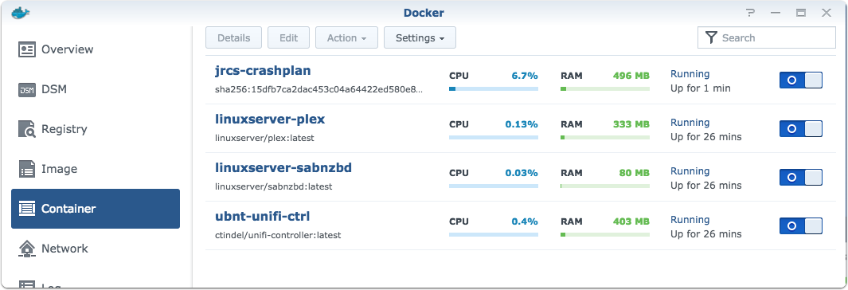Toggle off the jrcs-crashplan container
The width and height of the screenshot is (848, 290).
(800, 80)
